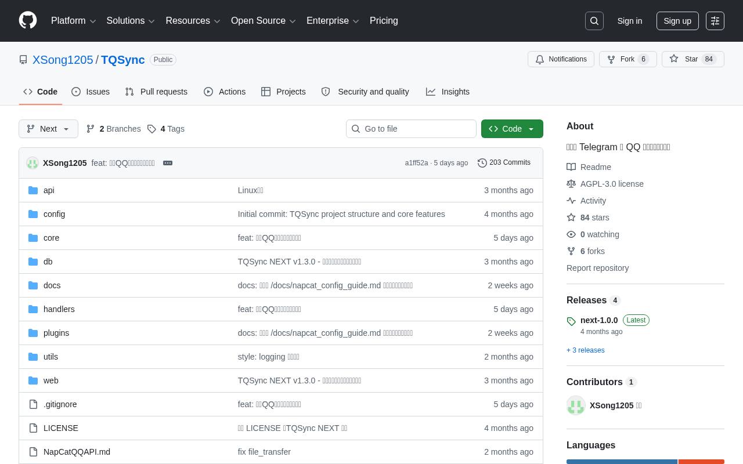Click the Sign up button

coord(677,21)
